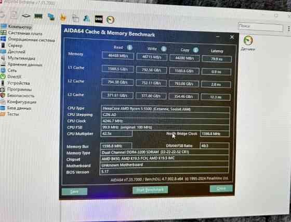
Task: Click North Bridge Clock value field
Action: point(215,134)
